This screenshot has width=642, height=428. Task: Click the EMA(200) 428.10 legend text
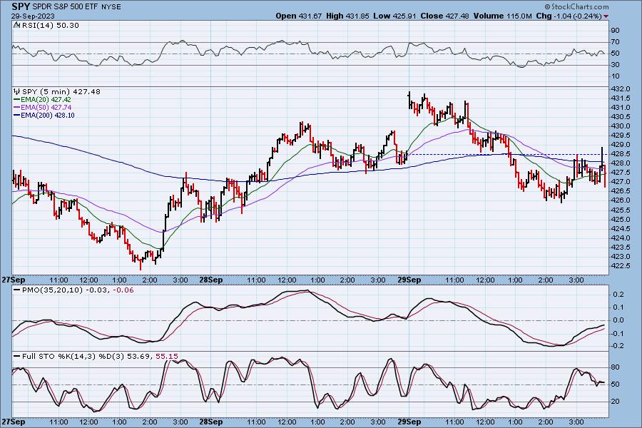(x=48, y=115)
